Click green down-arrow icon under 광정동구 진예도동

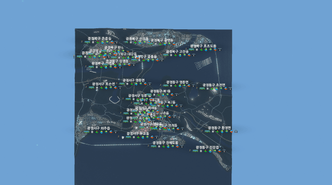coord(163,146)
